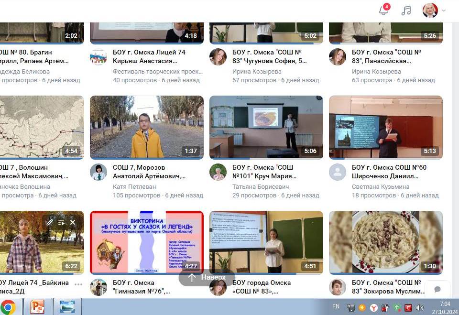Remove Байкина video with the X icon

pyautogui.click(x=73, y=222)
